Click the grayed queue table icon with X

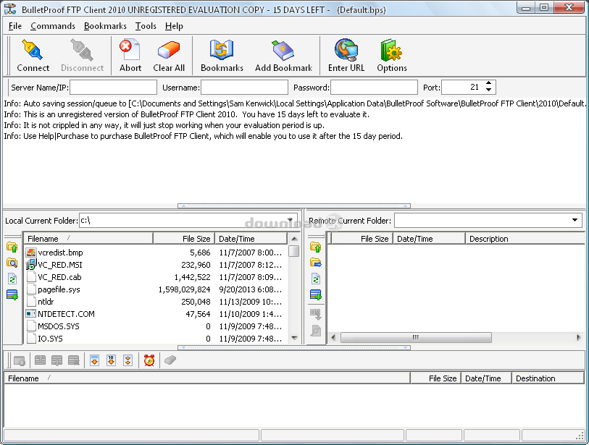click(x=74, y=360)
